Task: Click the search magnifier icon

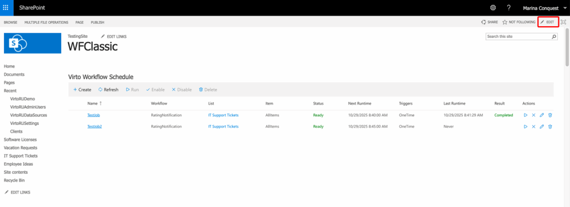Action: tap(554, 37)
